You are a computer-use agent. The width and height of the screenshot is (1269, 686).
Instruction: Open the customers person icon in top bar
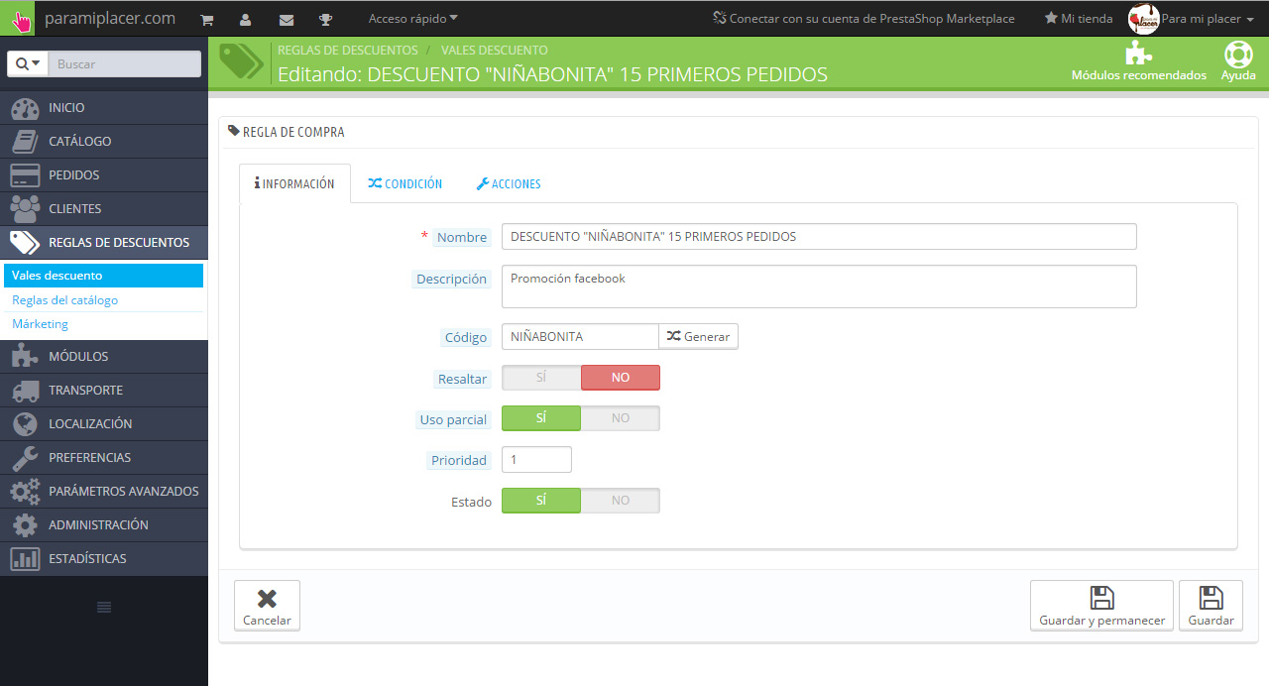click(x=246, y=19)
